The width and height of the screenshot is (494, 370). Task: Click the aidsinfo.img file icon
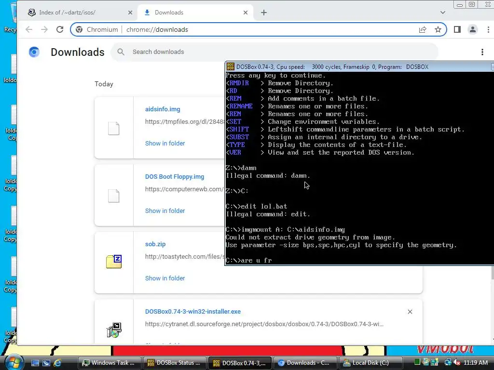coord(114,128)
